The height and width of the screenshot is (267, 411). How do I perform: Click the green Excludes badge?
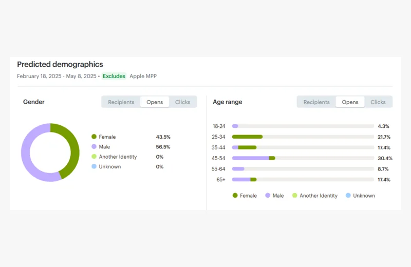click(114, 76)
